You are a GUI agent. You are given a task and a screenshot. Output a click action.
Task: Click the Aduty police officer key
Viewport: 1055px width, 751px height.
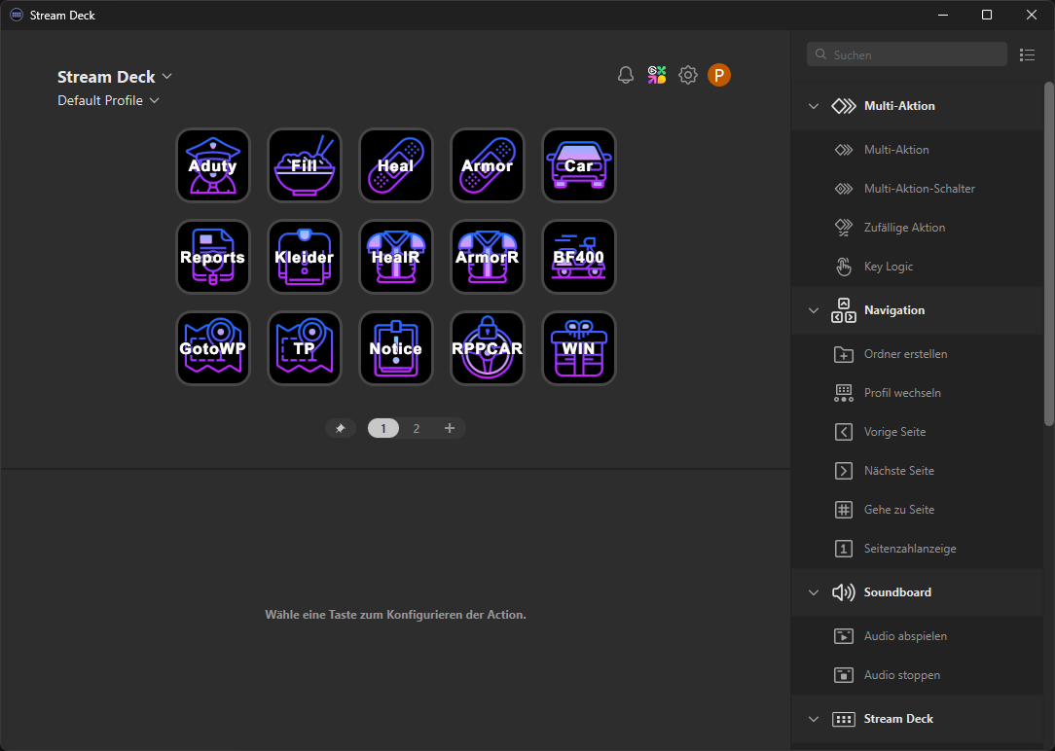[212, 165]
